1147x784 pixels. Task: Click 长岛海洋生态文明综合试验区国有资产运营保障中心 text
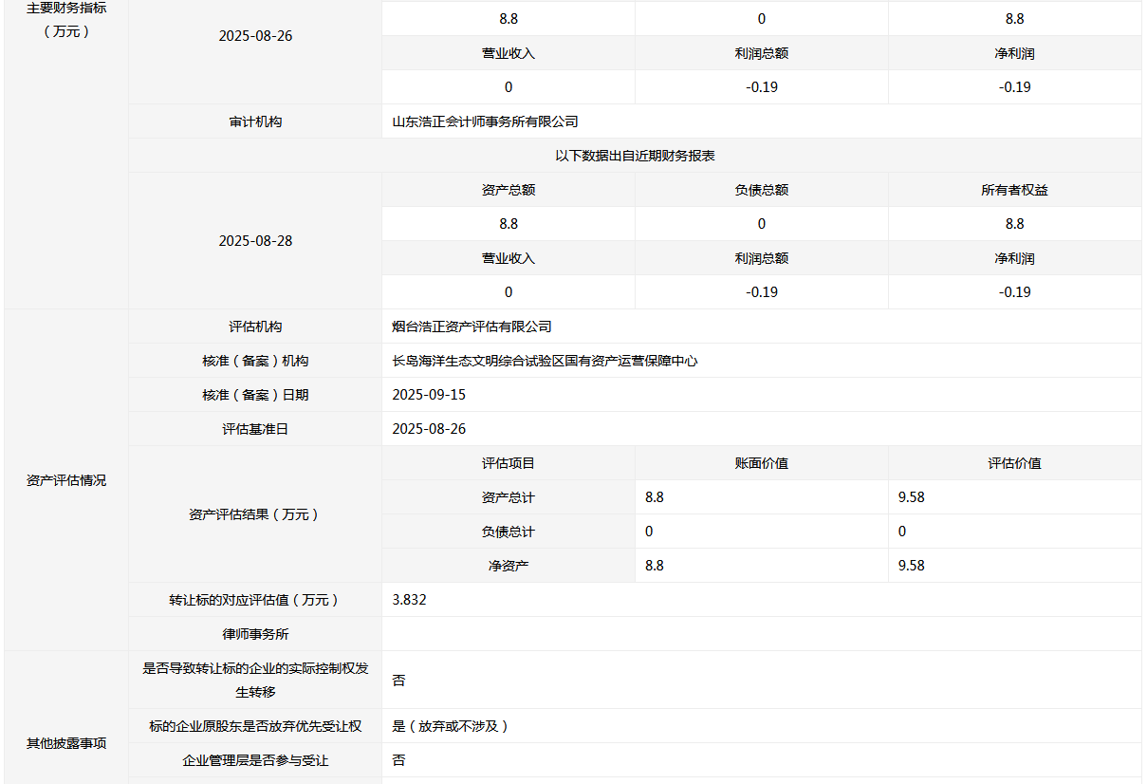coord(545,361)
